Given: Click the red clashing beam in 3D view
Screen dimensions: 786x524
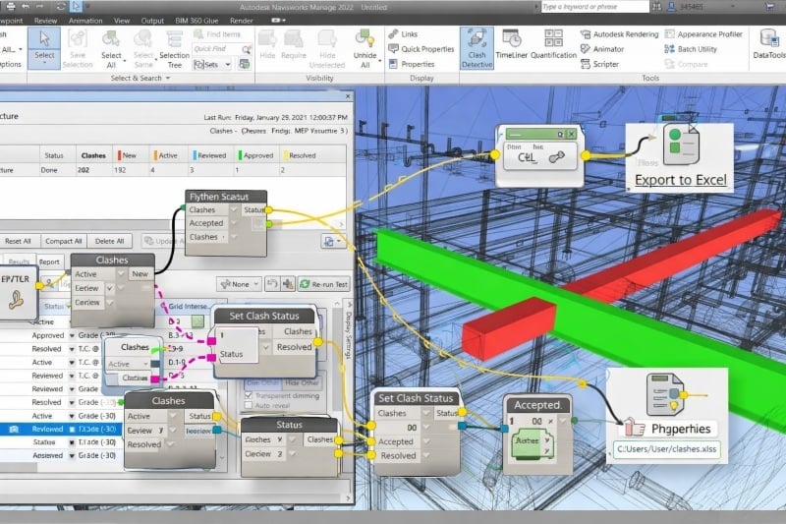Looking at the screenshot, I should tap(510, 327).
